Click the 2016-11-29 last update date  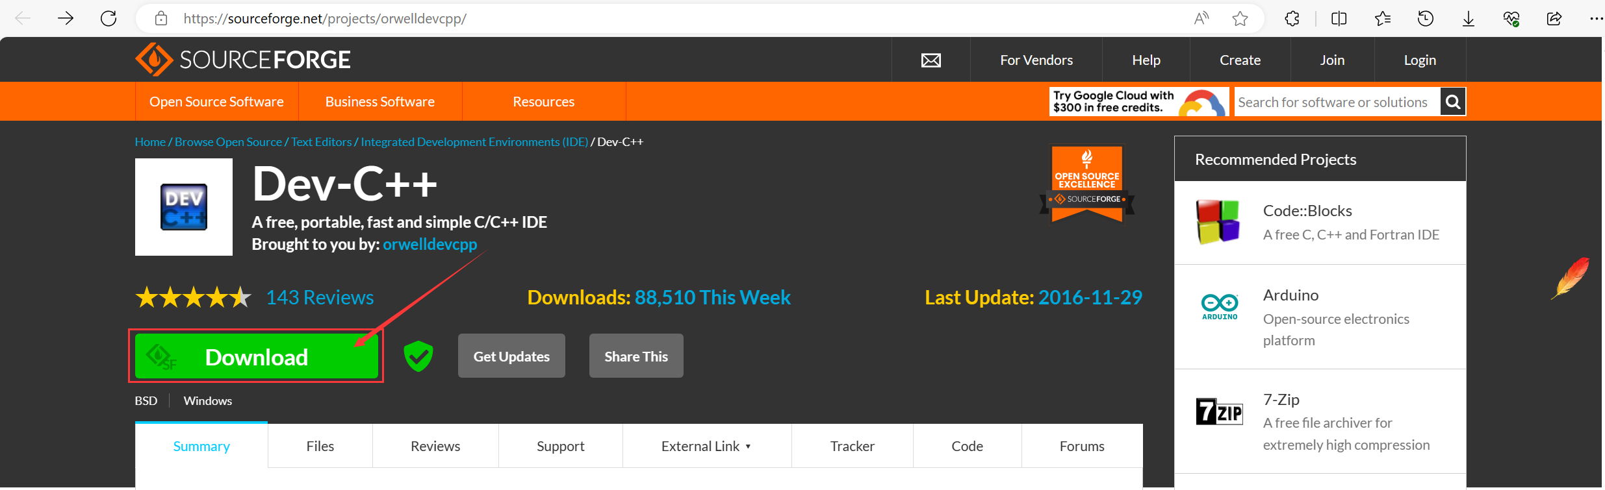(x=1090, y=297)
